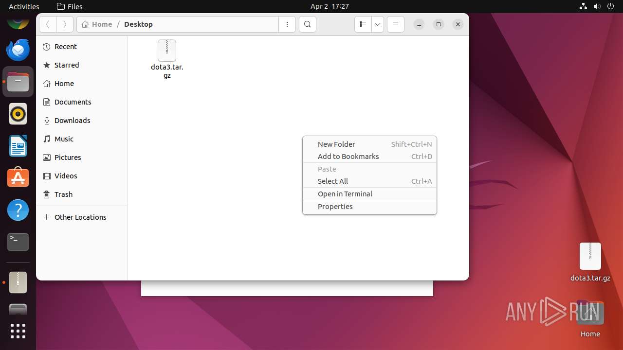
Task: Open Ubuntu Software from the dock
Action: pos(18,178)
